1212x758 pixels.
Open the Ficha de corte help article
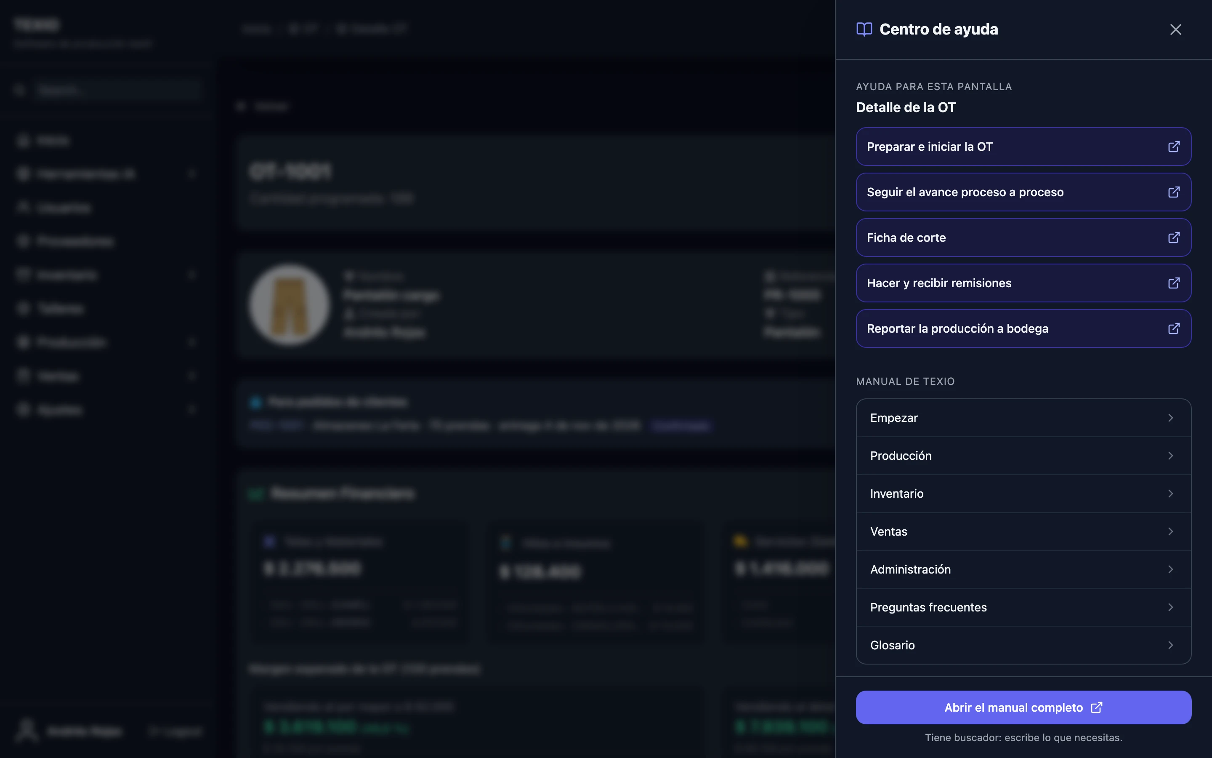[x=1023, y=238]
